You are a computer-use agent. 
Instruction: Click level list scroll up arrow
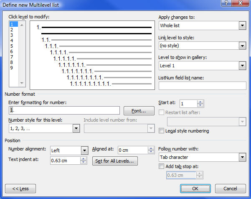pos(22,25)
